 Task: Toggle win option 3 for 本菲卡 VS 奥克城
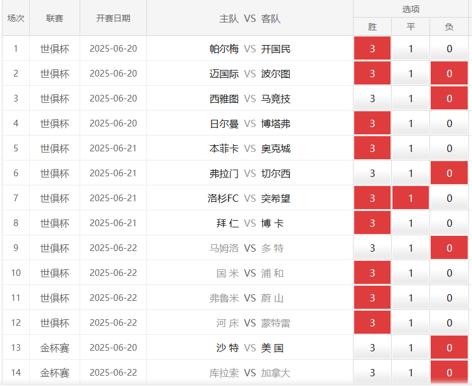tap(372, 148)
